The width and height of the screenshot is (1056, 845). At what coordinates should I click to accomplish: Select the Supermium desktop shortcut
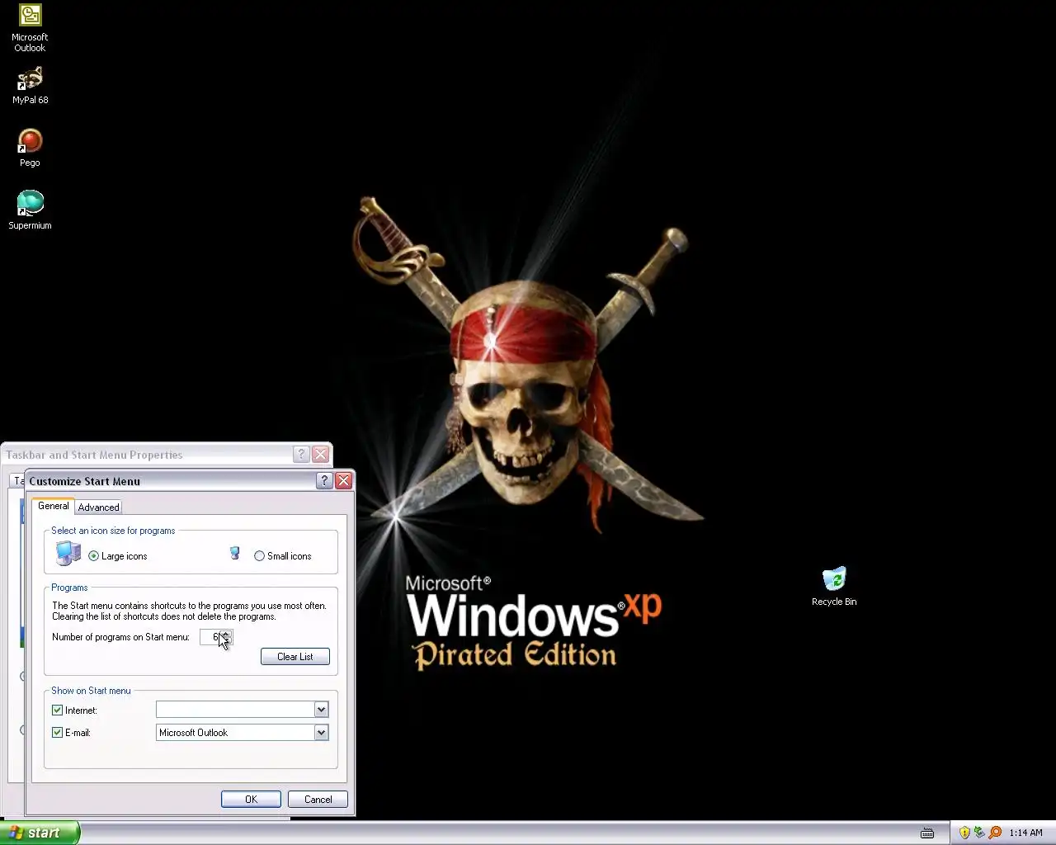(x=30, y=210)
